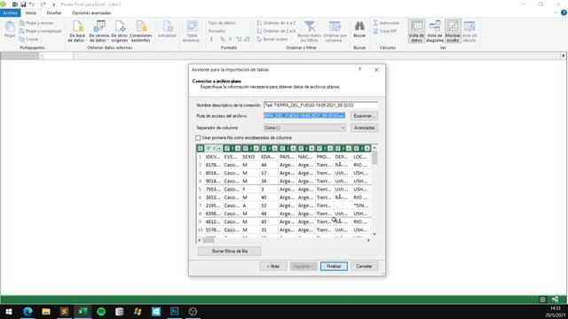Image resolution: width=568 pixels, height=319 pixels.
Task: Open the IDEV... column filter arrow
Action: pyautogui.click(x=219, y=148)
